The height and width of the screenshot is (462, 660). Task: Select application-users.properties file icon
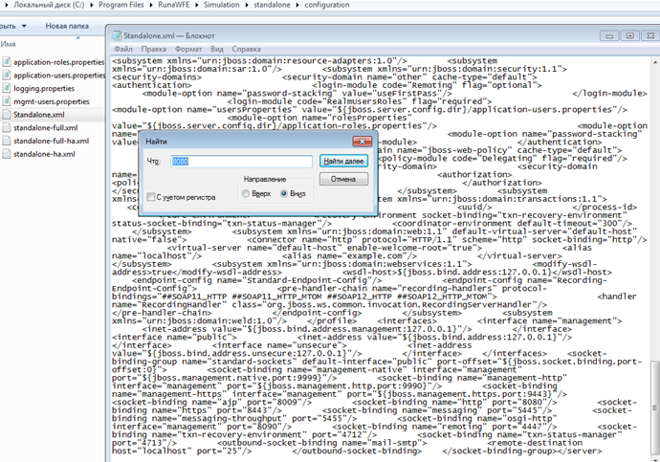pos(7,75)
